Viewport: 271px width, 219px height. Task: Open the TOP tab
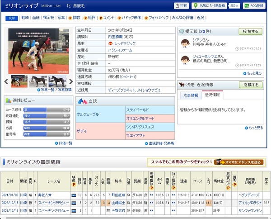[x=12, y=18]
